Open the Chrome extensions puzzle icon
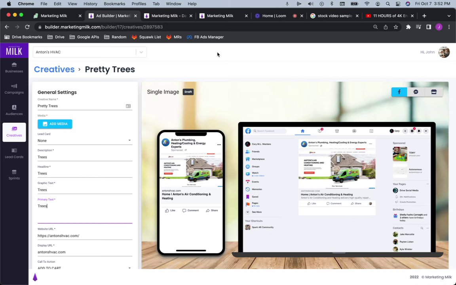Image resolution: width=456 pixels, height=285 pixels. tap(408, 27)
